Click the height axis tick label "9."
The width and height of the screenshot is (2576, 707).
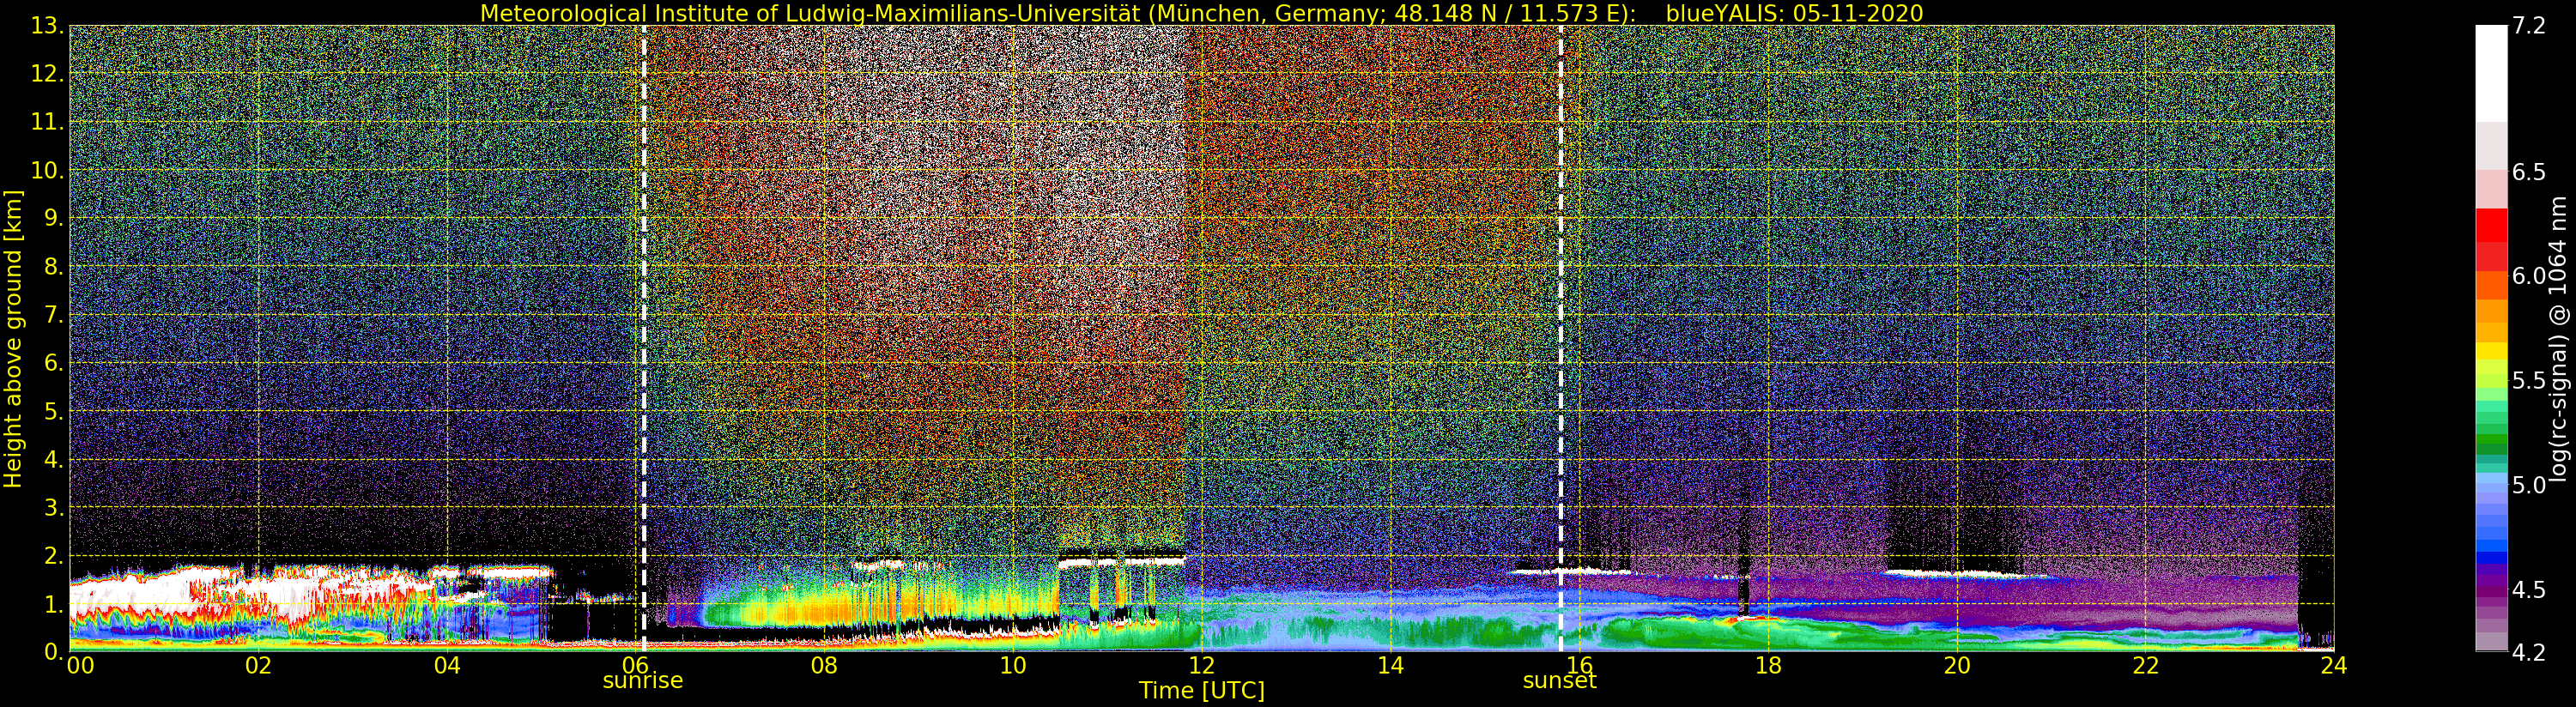point(54,218)
